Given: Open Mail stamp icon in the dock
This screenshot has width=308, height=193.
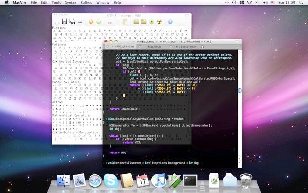Looking at the screenshot, I should click(79, 180).
